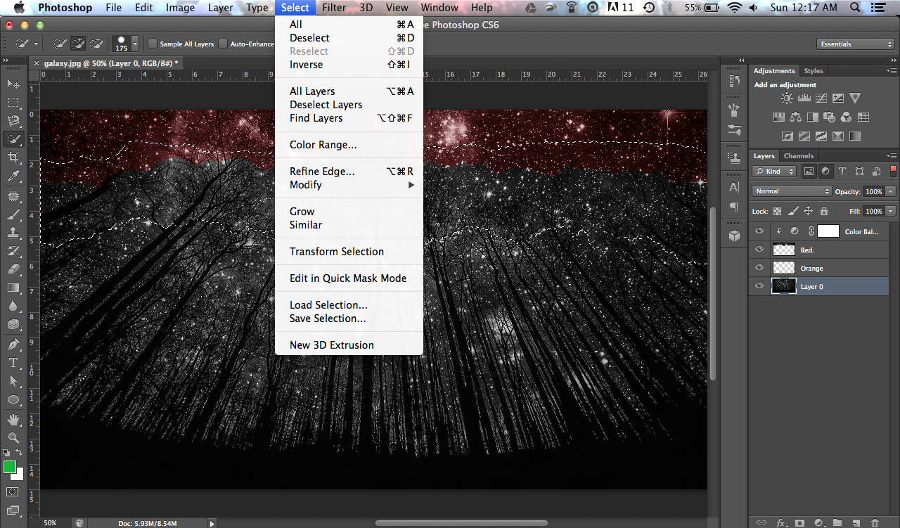
Task: Select the Spot Healing Brush tool
Action: click(13, 196)
